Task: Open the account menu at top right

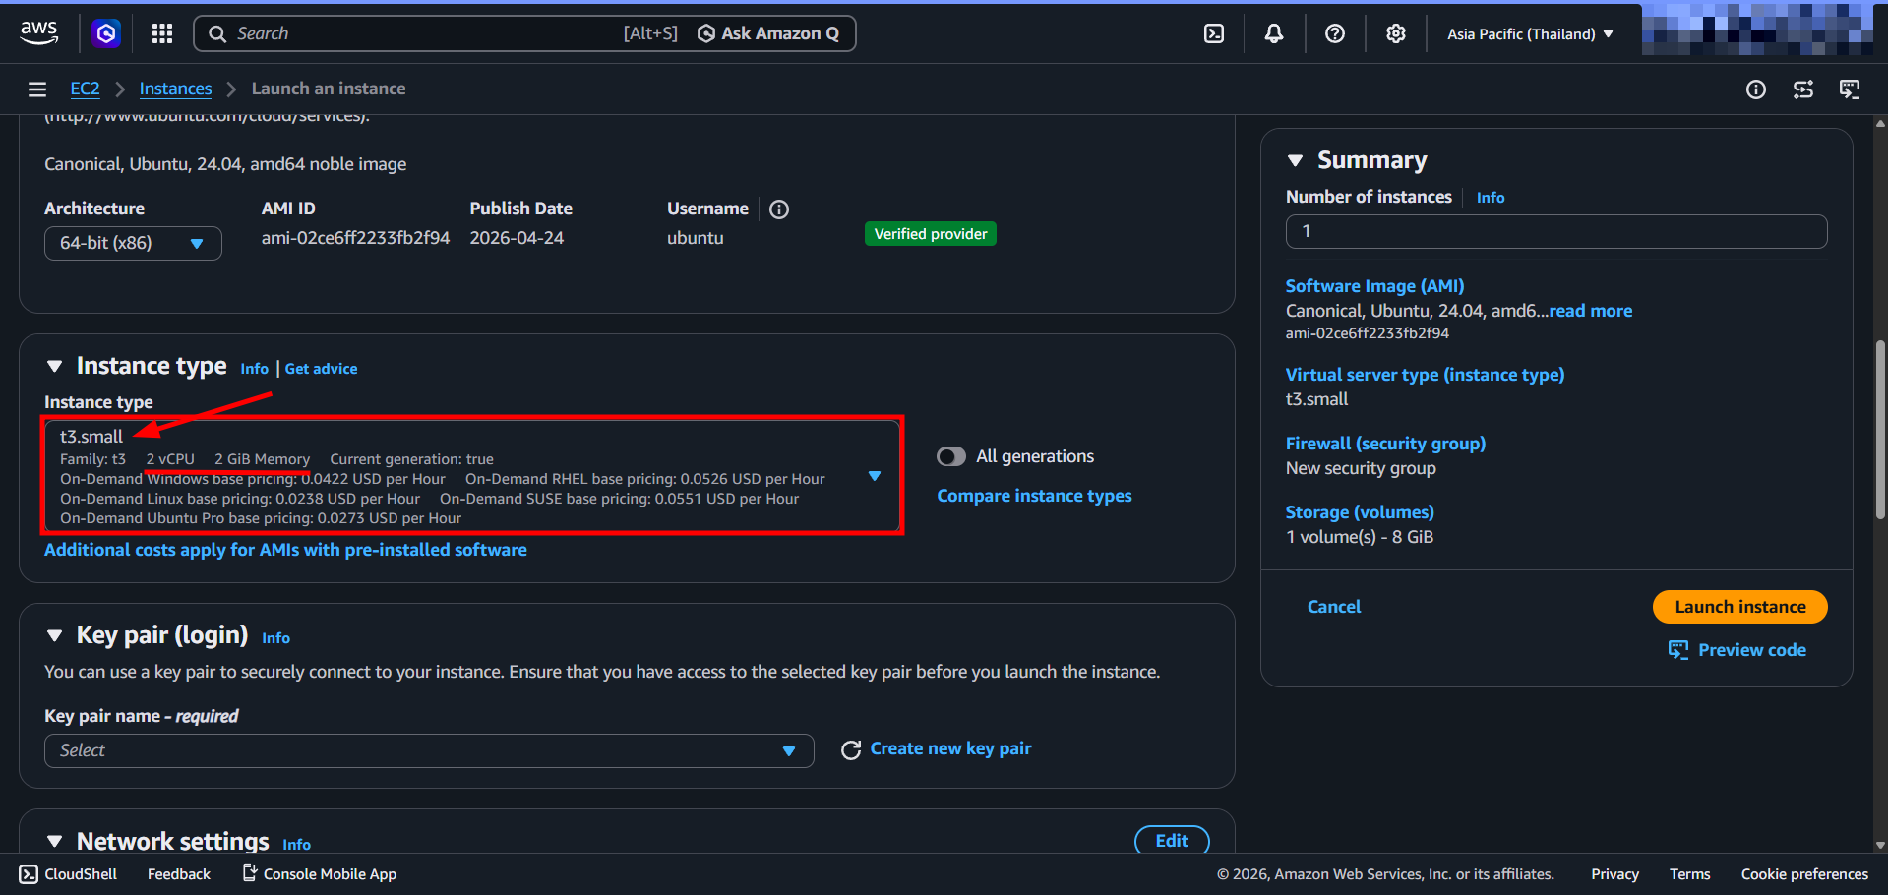Action: (1757, 28)
